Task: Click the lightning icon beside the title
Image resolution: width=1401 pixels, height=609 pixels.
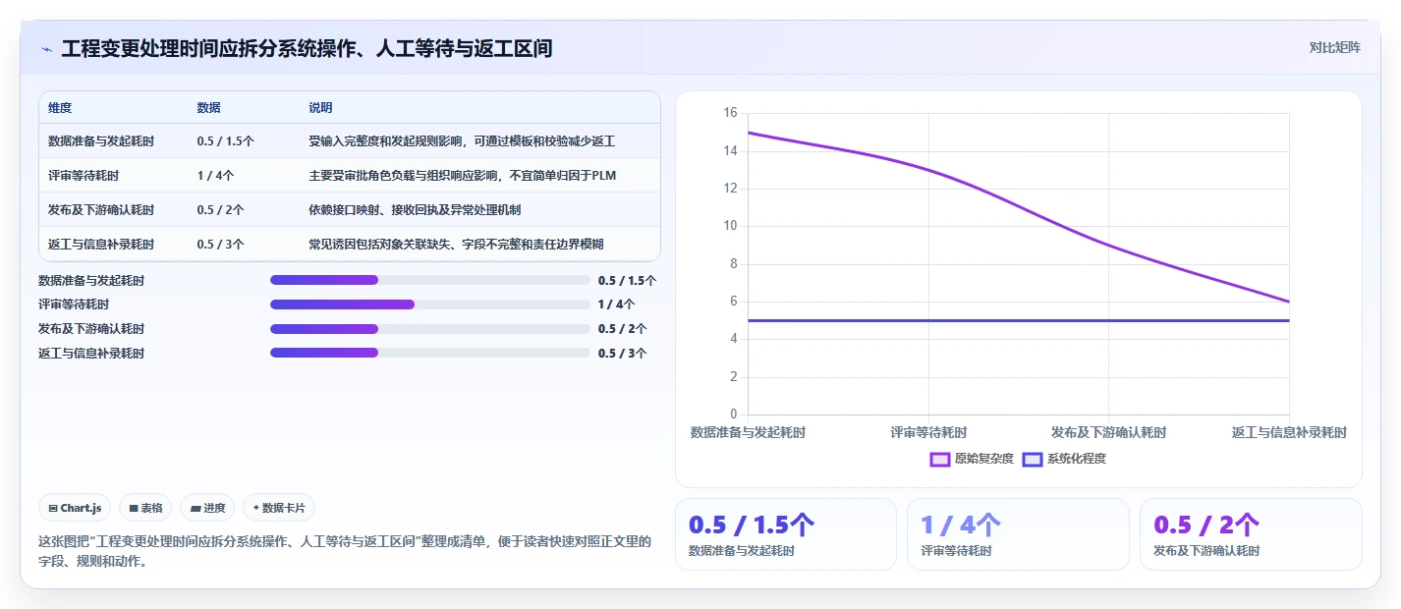Action: (x=46, y=48)
